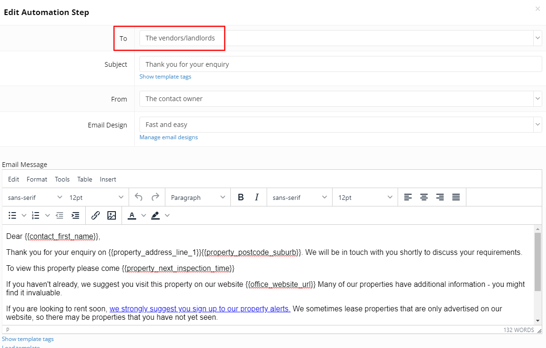The width and height of the screenshot is (546, 348).
Task: Open the text color picker arrow
Action: 144,215
